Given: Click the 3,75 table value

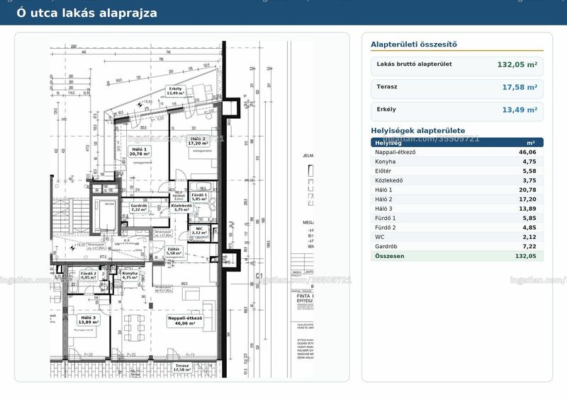Looking at the screenshot, I should point(529,180).
